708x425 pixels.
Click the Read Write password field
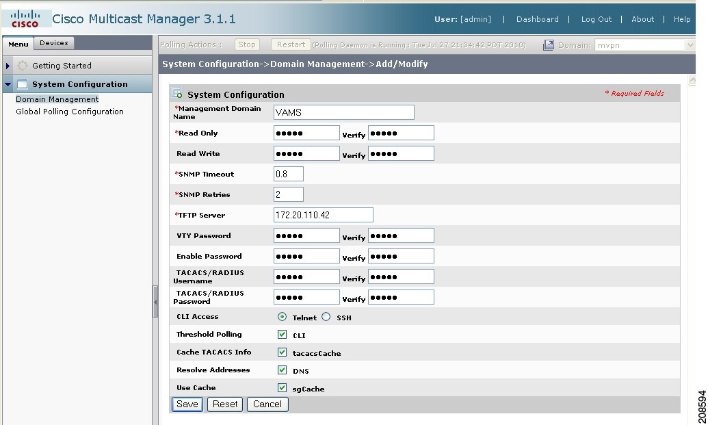click(306, 153)
